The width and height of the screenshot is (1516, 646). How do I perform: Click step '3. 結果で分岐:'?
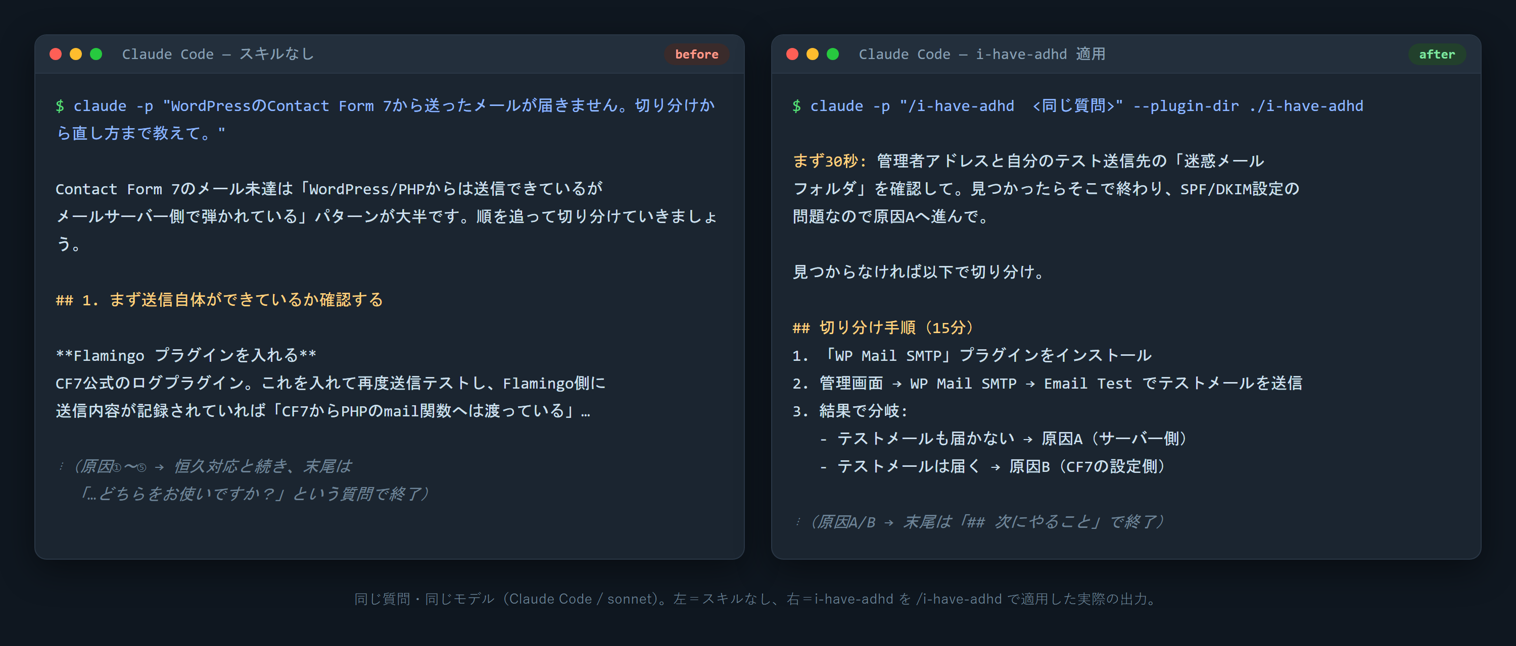[x=850, y=411]
